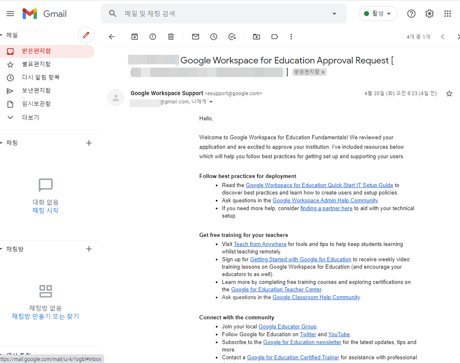Open Google Classroom Help Community link
460x363 pixels.
316,297
